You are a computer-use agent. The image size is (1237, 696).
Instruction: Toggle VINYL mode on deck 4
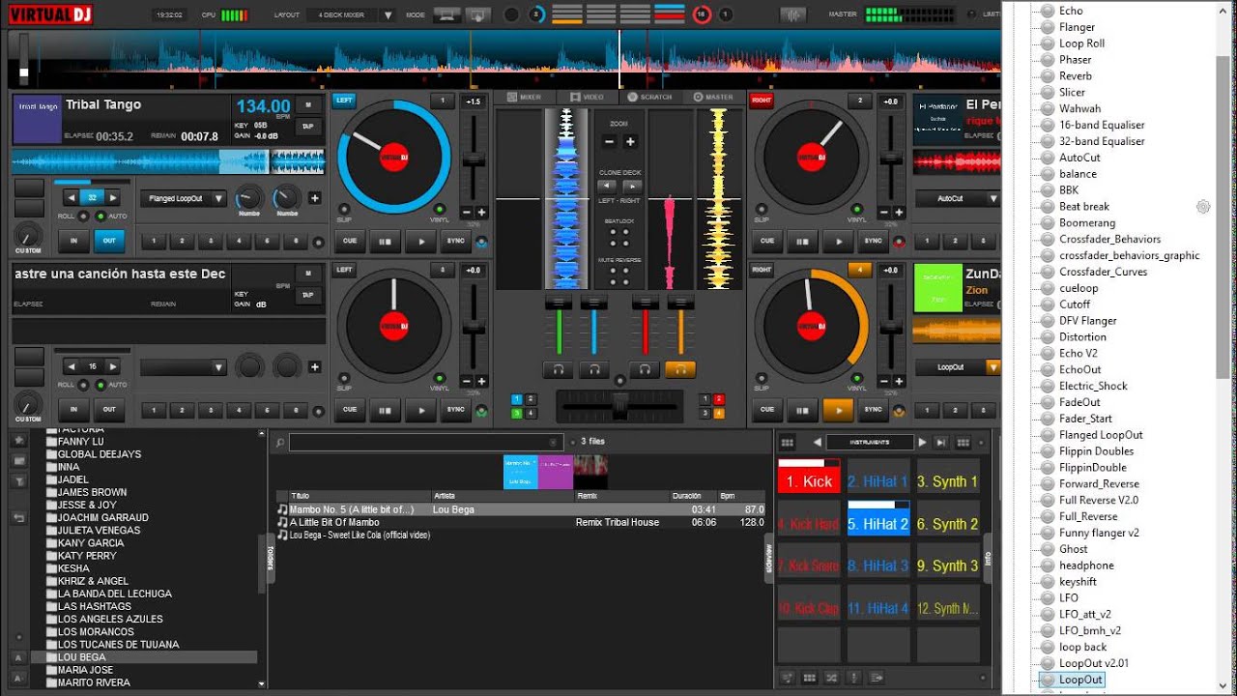pyautogui.click(x=857, y=377)
